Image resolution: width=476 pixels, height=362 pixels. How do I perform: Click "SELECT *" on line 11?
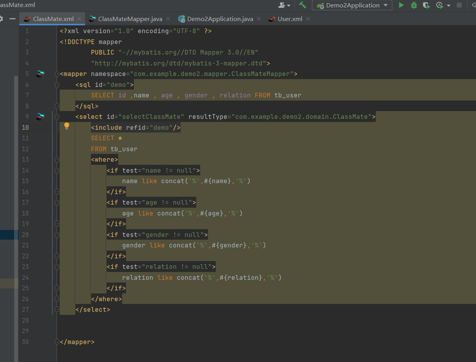click(x=107, y=138)
